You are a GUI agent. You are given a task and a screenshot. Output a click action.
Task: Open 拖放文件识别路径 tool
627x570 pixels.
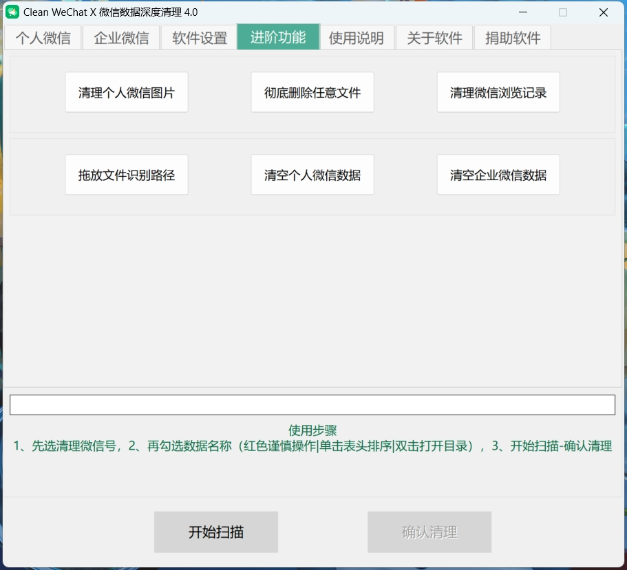(127, 175)
